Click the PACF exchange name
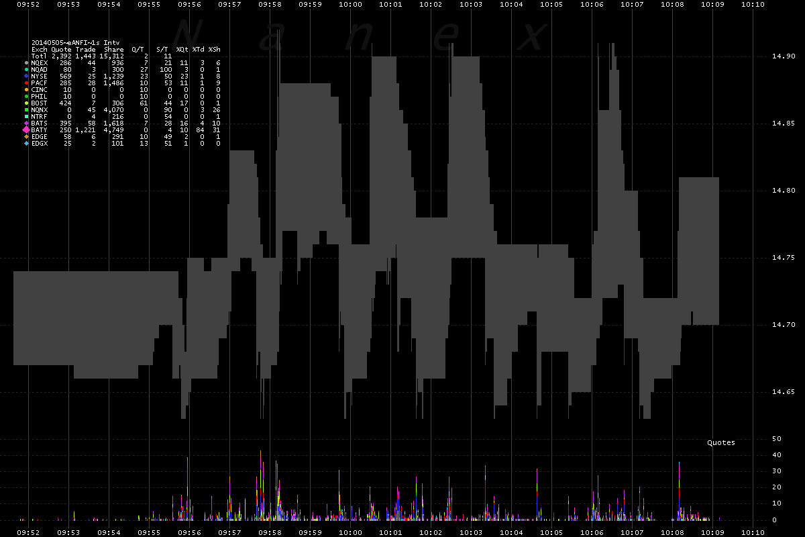 [40, 83]
